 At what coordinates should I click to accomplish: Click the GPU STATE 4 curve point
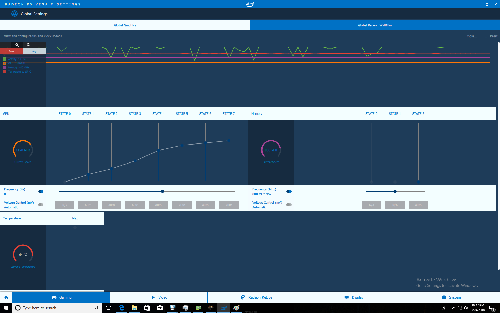[x=159, y=151]
